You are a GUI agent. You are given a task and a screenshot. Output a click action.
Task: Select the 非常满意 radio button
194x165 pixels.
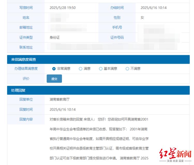point(54,69)
